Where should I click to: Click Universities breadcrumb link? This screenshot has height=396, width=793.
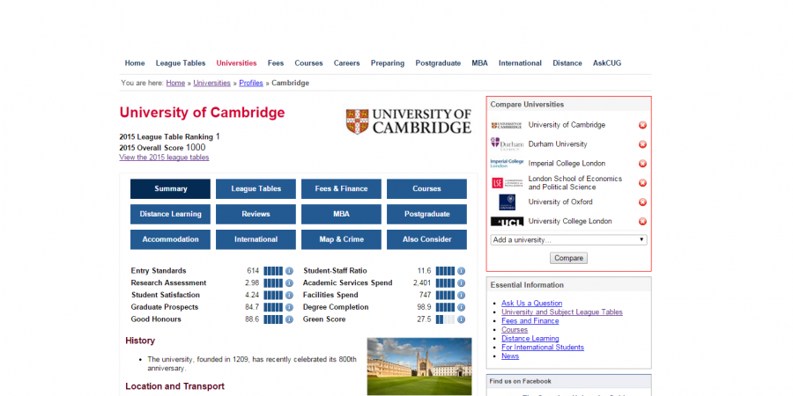[211, 83]
